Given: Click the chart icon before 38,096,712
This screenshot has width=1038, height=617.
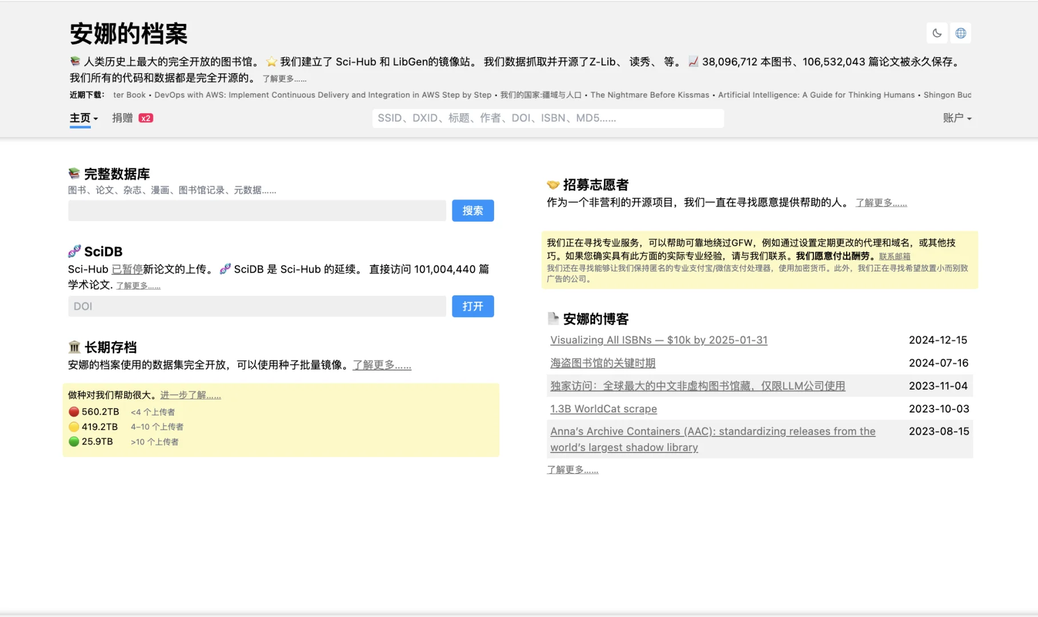Looking at the screenshot, I should tap(694, 62).
